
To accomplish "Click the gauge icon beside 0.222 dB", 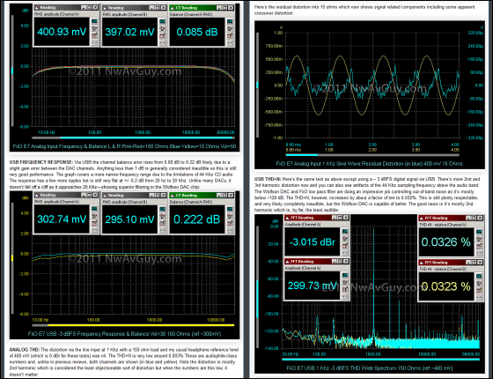I will (230, 216).
